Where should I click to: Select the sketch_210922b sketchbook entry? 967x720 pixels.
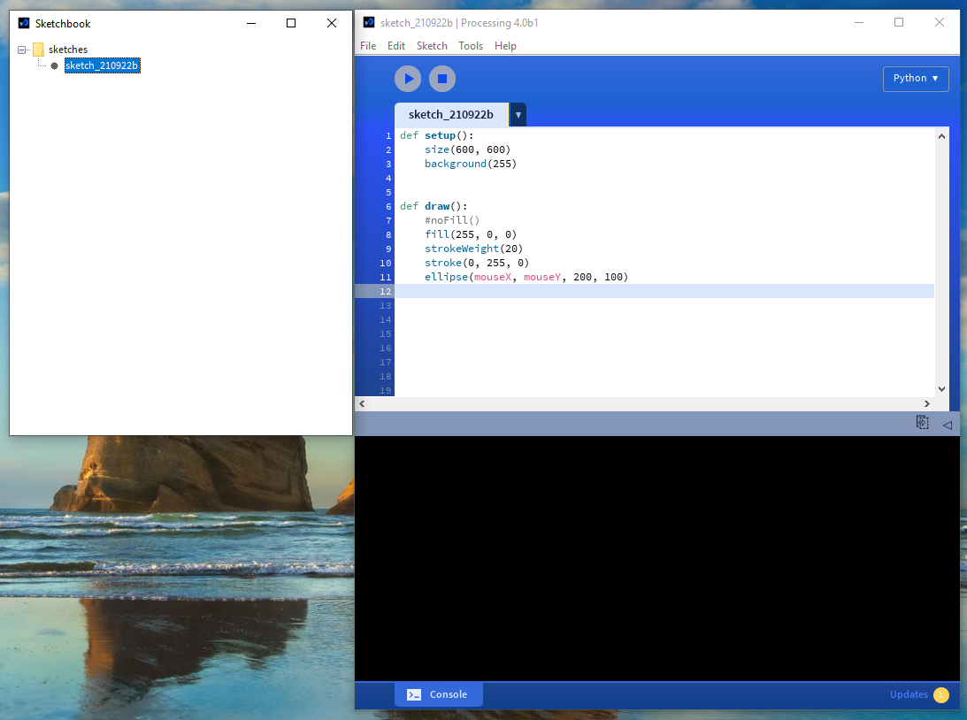[x=102, y=65]
